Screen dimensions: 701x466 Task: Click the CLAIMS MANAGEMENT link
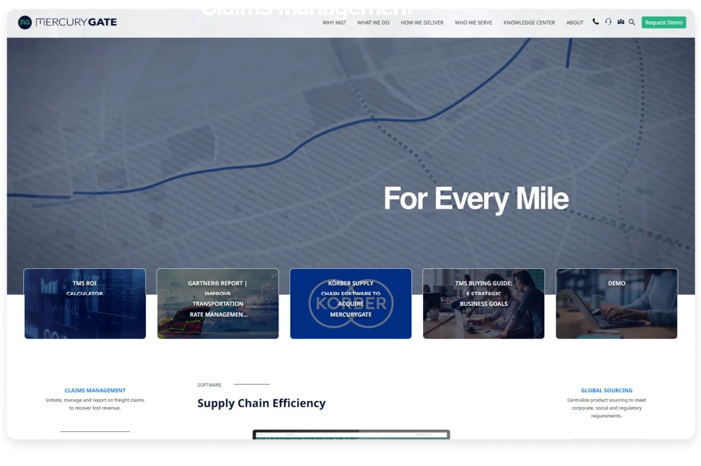[x=94, y=390]
